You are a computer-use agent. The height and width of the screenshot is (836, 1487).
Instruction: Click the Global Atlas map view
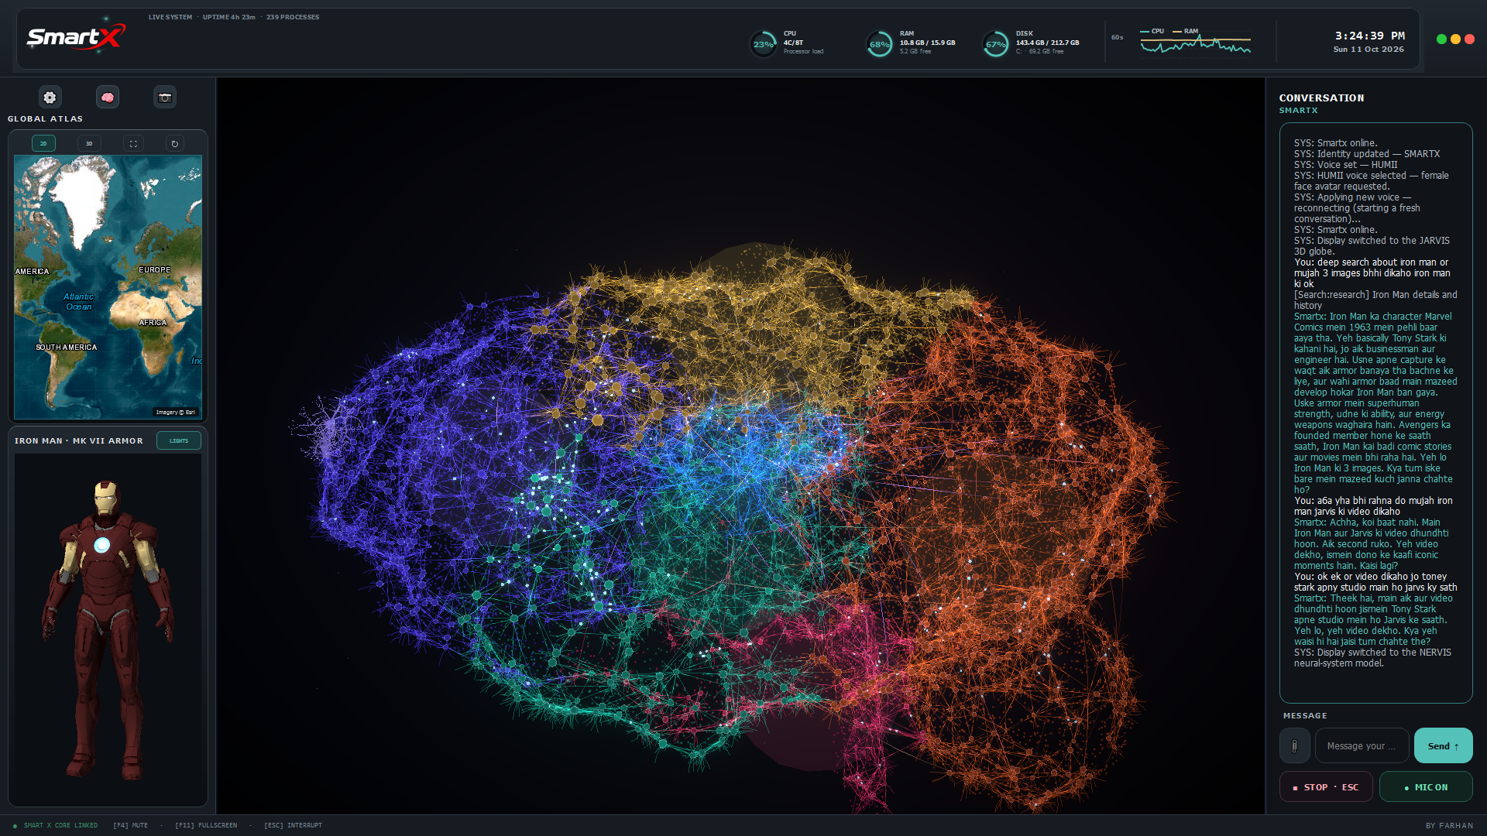click(108, 287)
